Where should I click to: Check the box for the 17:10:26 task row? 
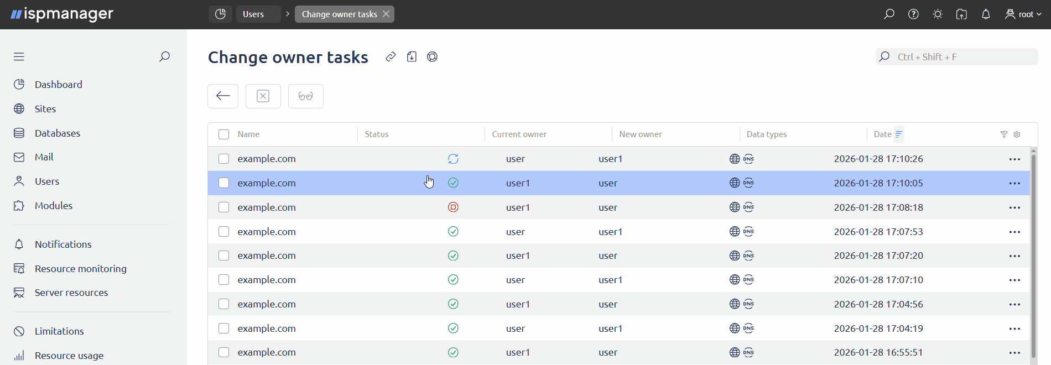pyautogui.click(x=223, y=159)
